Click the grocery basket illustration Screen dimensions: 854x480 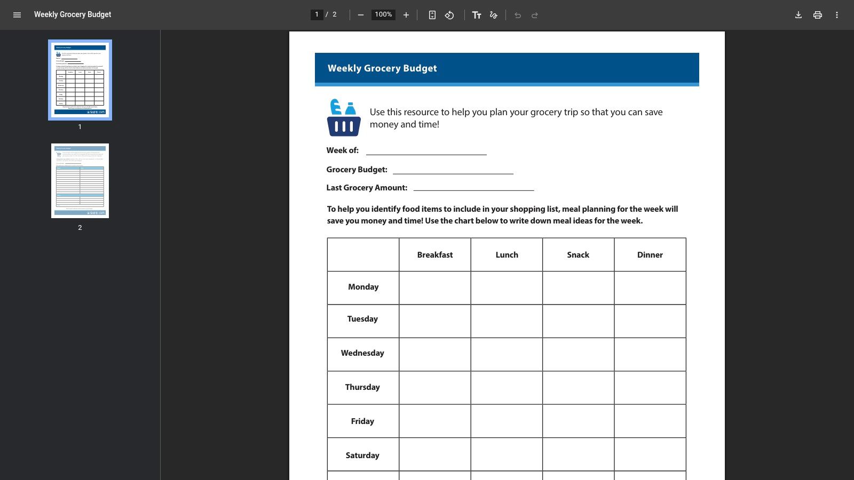coord(344,117)
